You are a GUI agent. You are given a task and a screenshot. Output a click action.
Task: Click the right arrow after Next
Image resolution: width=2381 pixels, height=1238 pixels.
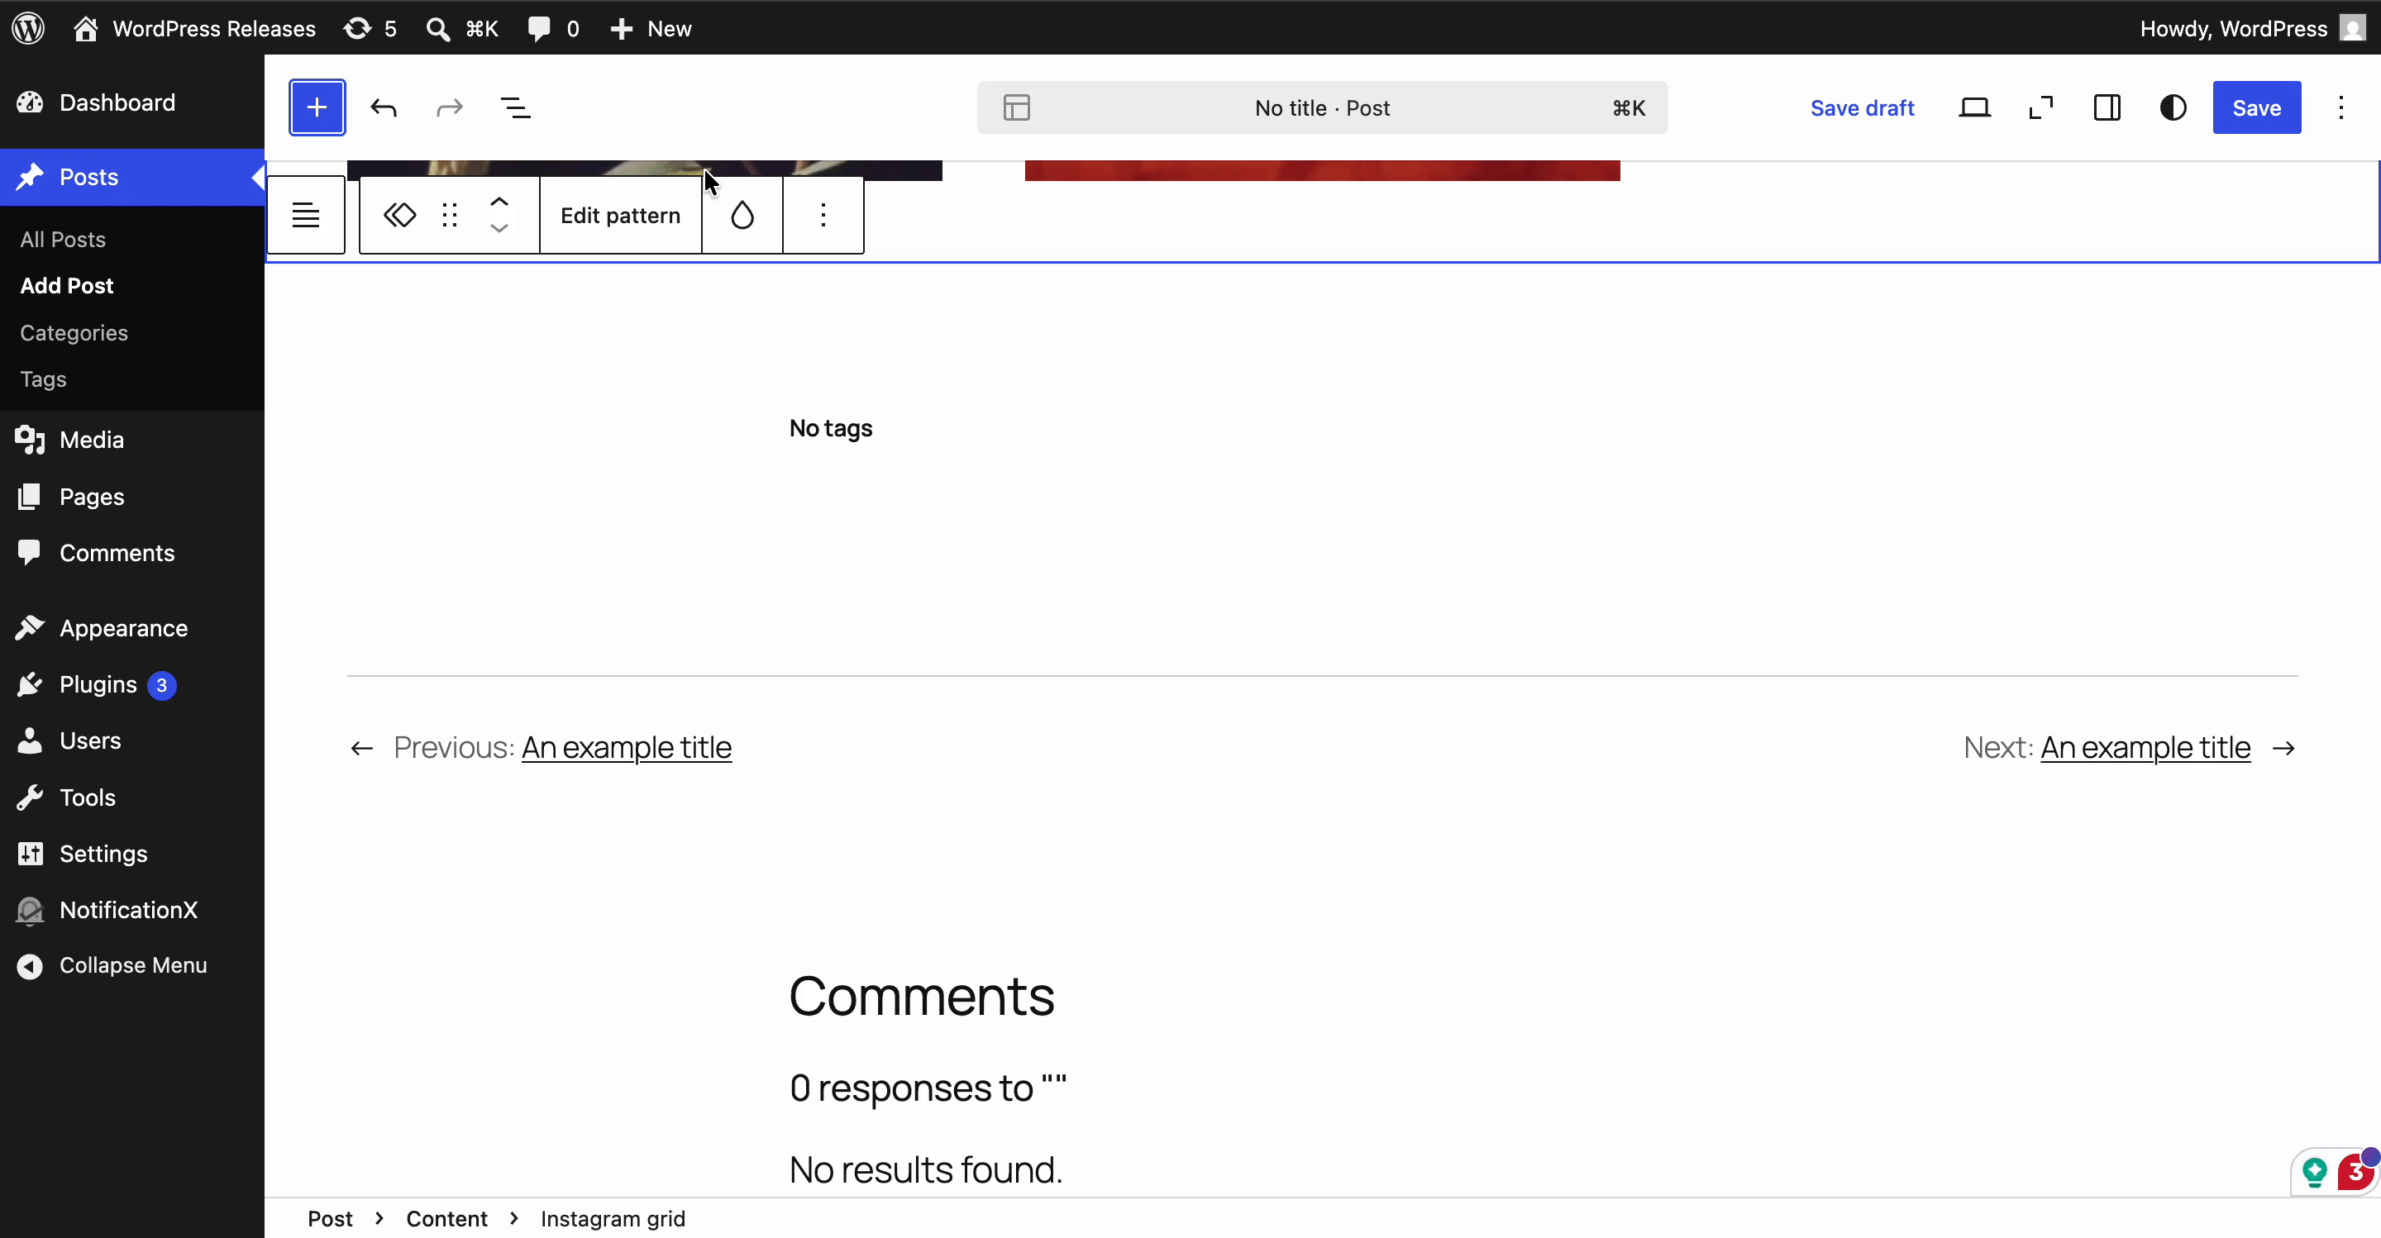pos(2284,749)
